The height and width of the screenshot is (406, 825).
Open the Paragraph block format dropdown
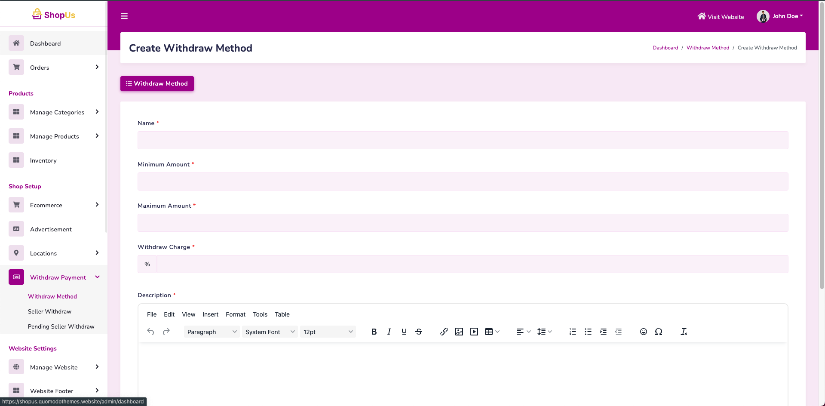pyautogui.click(x=212, y=332)
